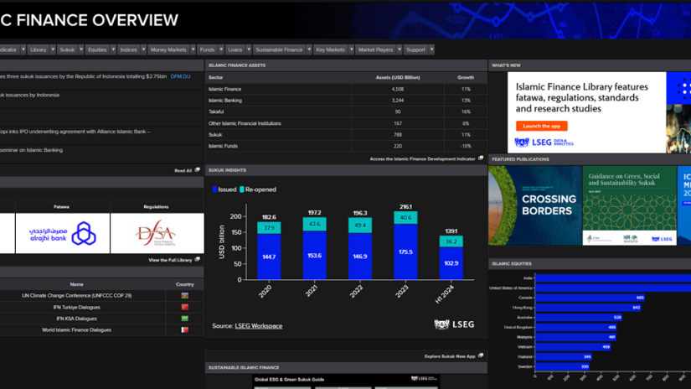This screenshot has width=691, height=389.
Task: Toggle the Issued legend swatch
Action: [214, 189]
